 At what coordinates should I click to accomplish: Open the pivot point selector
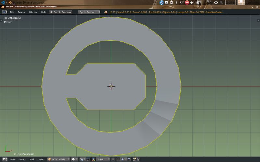click(83, 159)
